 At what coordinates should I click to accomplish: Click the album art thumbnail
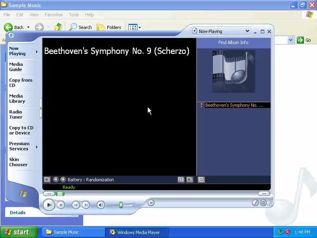pyautogui.click(x=233, y=71)
